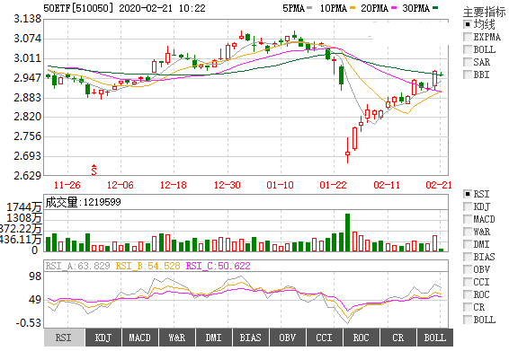Switch to the W&R bottom tab
509x351 pixels.
coord(177,338)
